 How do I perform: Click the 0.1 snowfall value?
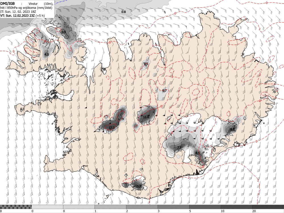(x=22, y=109)
